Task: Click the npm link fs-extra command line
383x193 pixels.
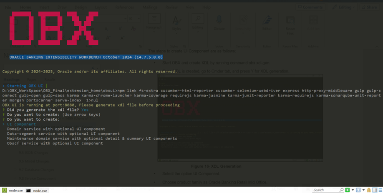Action: tap(191, 95)
